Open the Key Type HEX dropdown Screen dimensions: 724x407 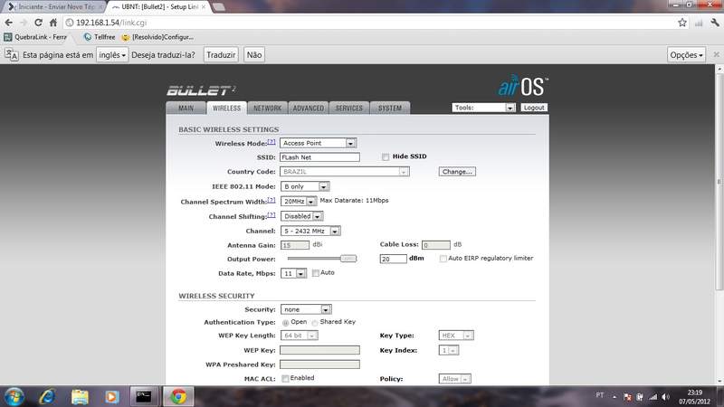456,336
